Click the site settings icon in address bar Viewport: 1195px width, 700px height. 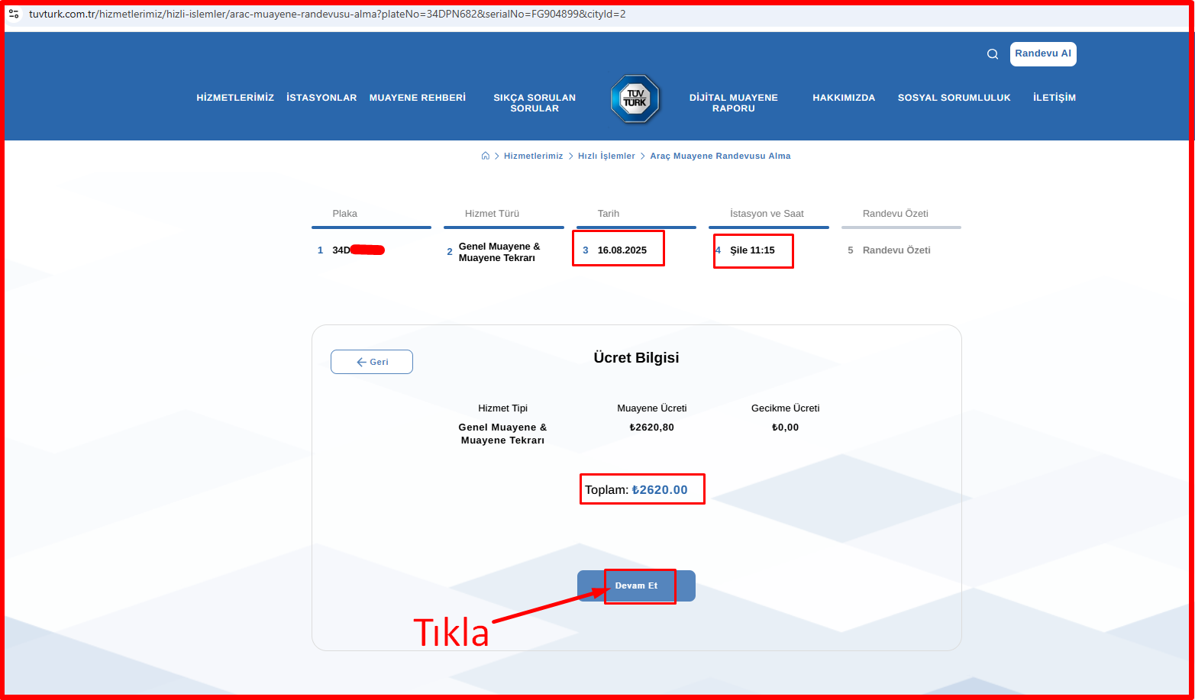(x=14, y=14)
